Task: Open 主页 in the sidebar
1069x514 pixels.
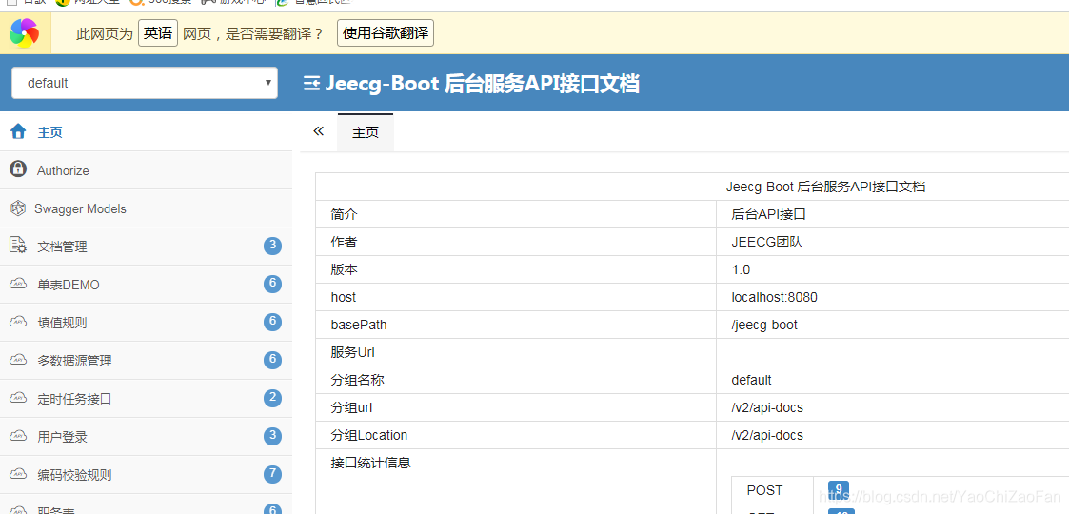Action: click(x=146, y=131)
